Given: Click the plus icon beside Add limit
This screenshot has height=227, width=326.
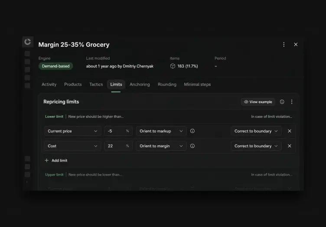Looking at the screenshot, I should click(x=47, y=161).
